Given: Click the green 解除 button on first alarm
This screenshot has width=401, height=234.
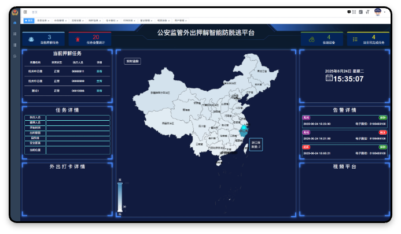Looking at the screenshot, I should point(382,117).
